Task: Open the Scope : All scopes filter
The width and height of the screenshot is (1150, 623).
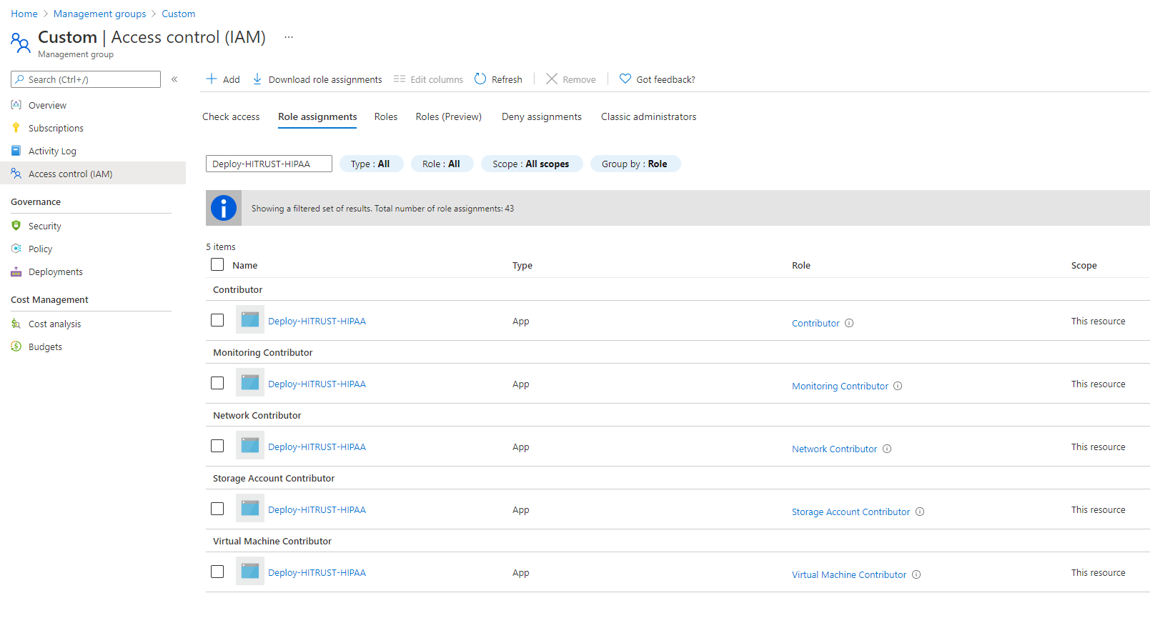Action: 532,164
